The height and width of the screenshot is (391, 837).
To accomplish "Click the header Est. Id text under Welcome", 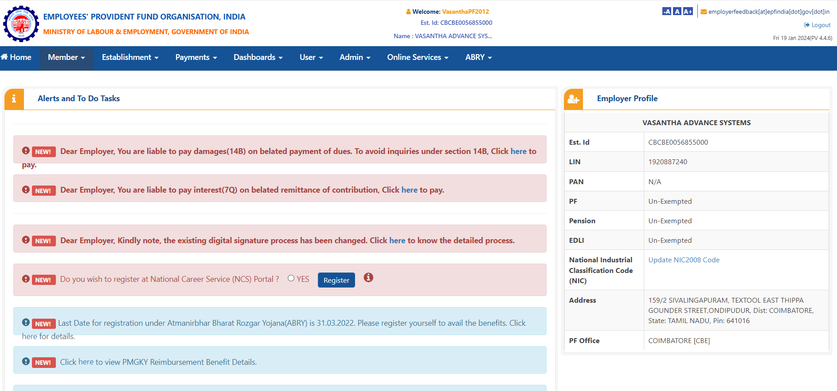I will click(456, 23).
